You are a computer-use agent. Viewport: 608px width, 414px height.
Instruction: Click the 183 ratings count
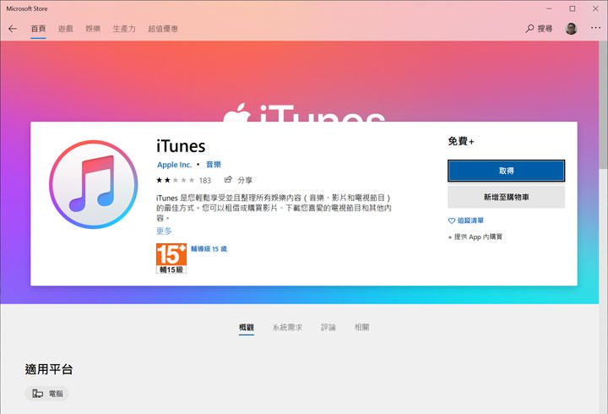[x=204, y=181]
